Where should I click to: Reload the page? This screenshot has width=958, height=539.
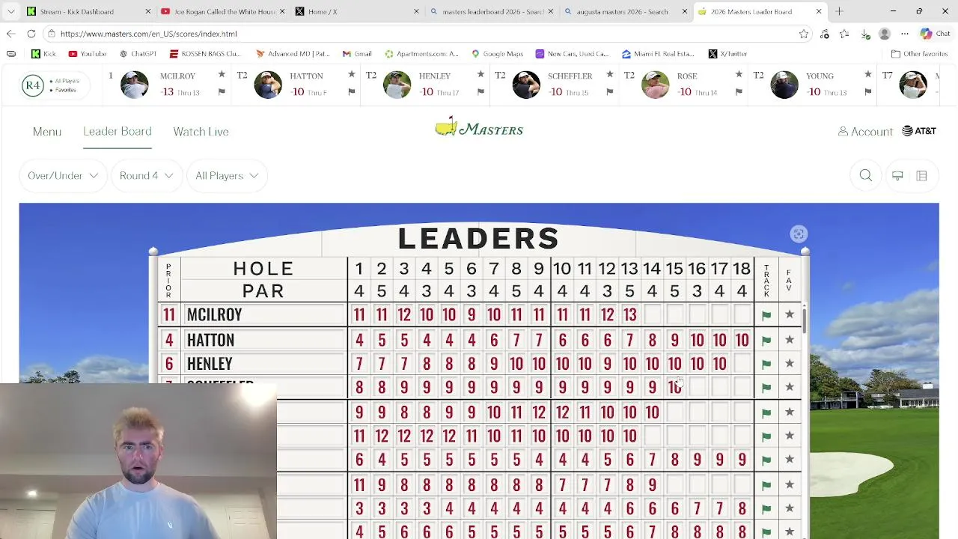(31, 34)
